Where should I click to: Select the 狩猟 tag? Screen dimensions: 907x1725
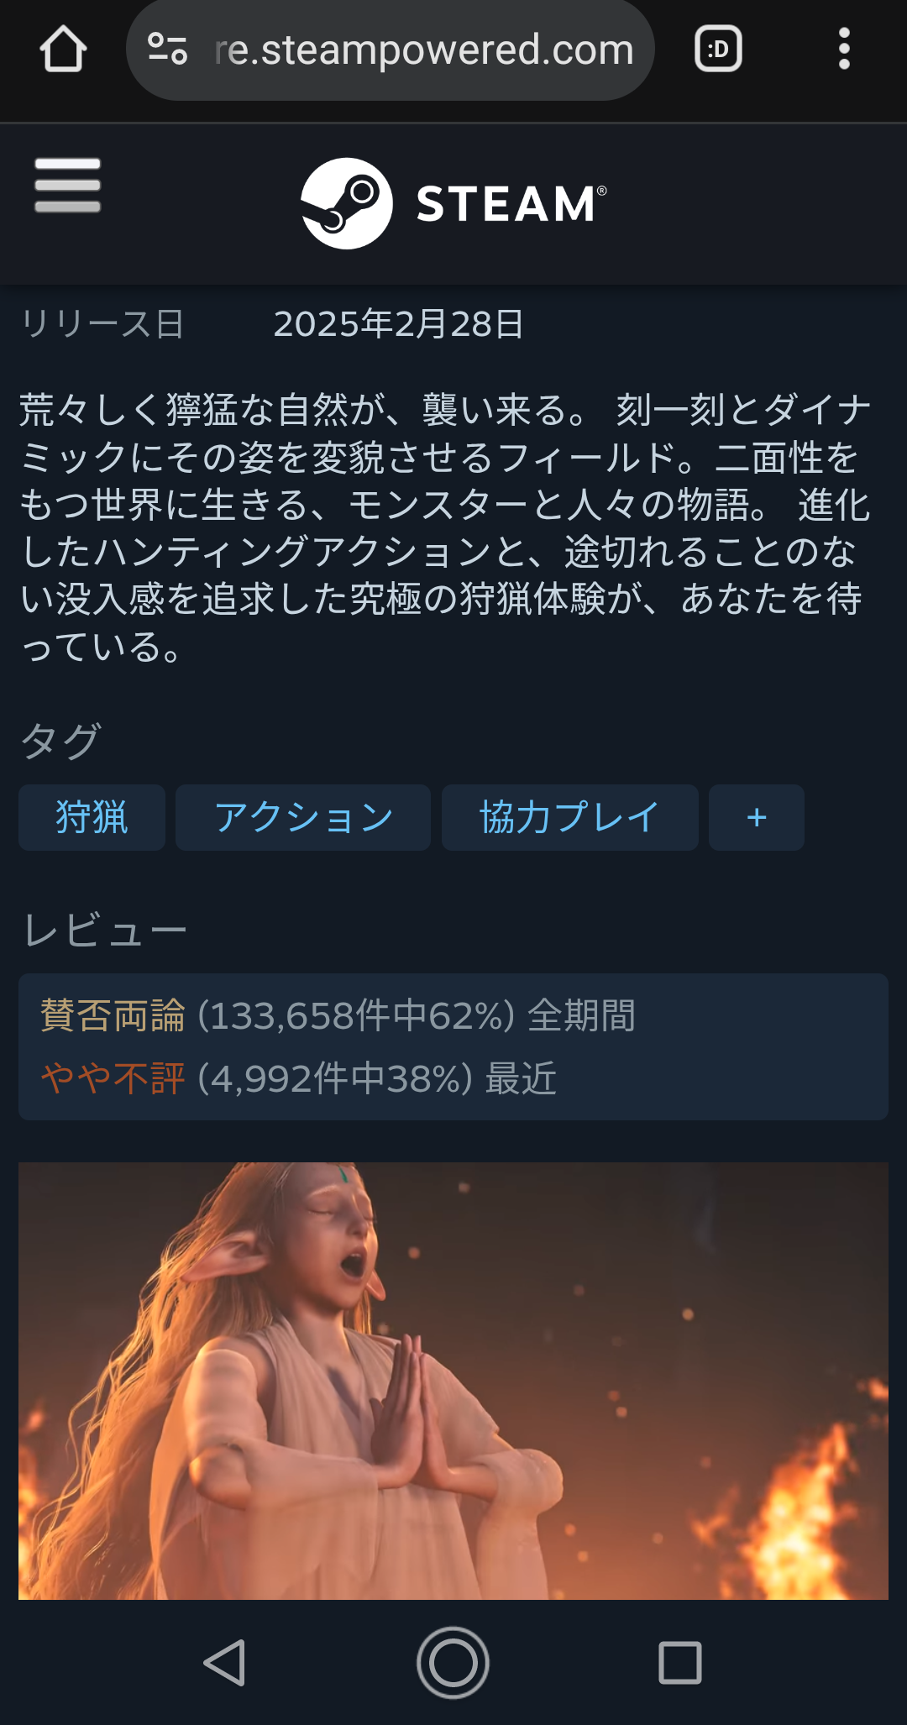pos(92,817)
